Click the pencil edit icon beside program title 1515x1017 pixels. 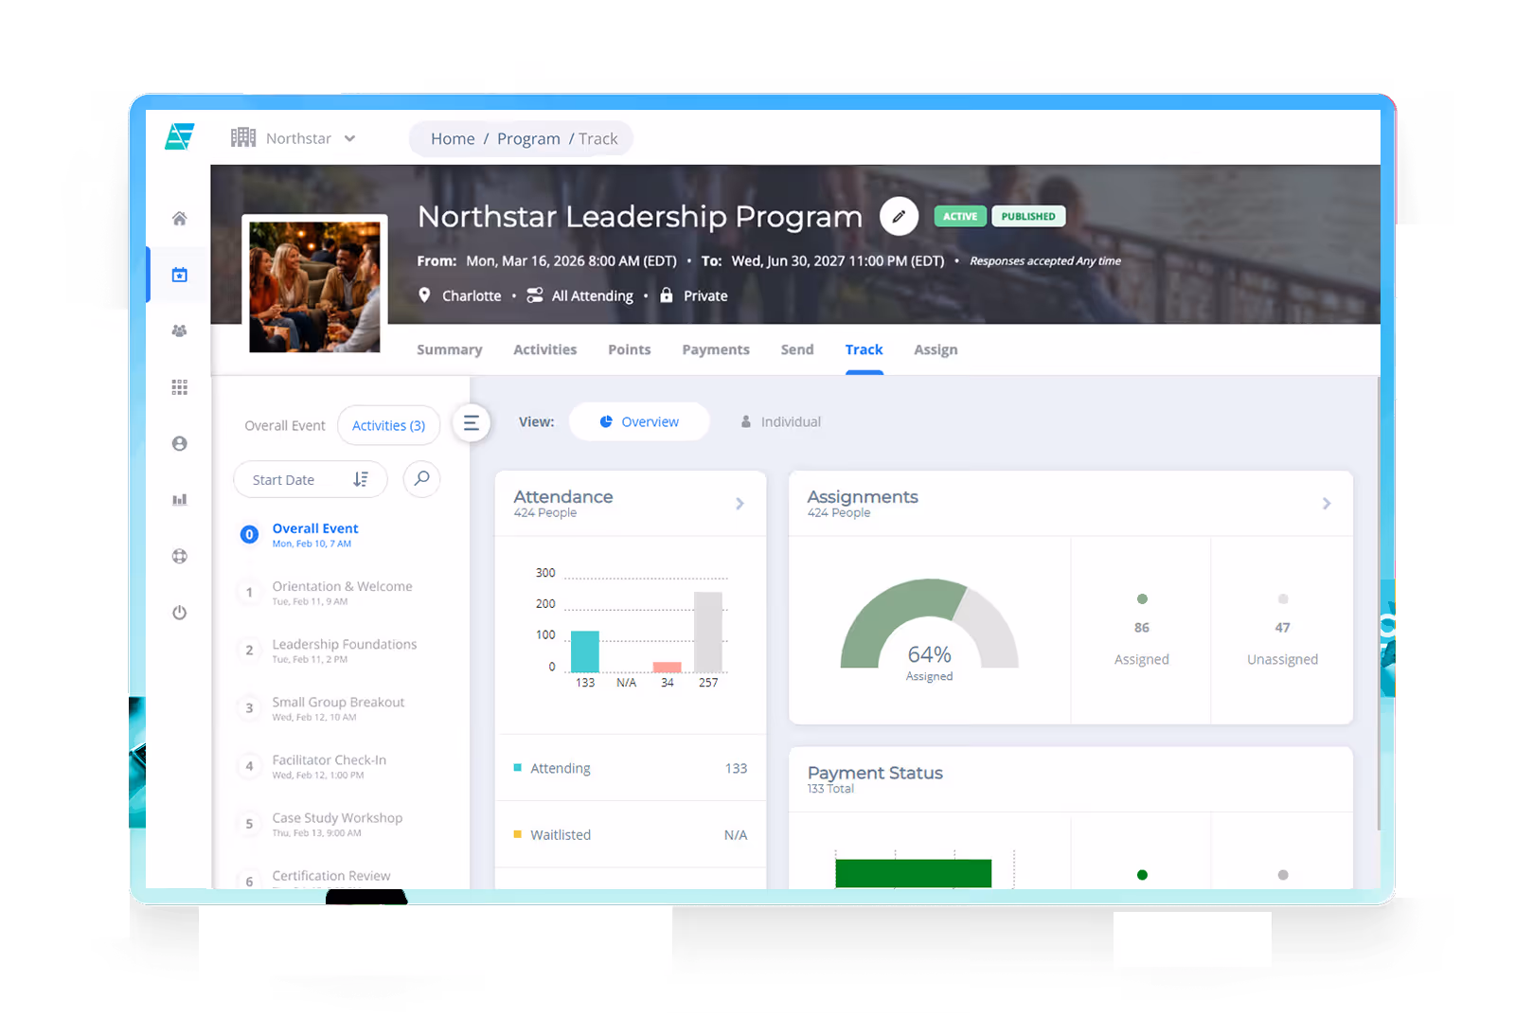[899, 216]
